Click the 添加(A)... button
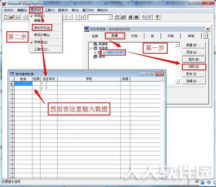Viewport: 216px width, 187px height. [194, 52]
